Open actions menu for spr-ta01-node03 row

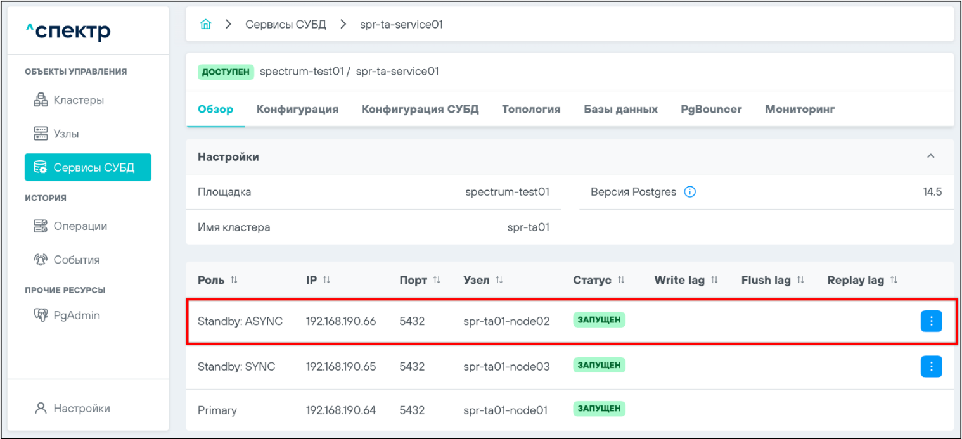pyautogui.click(x=931, y=366)
